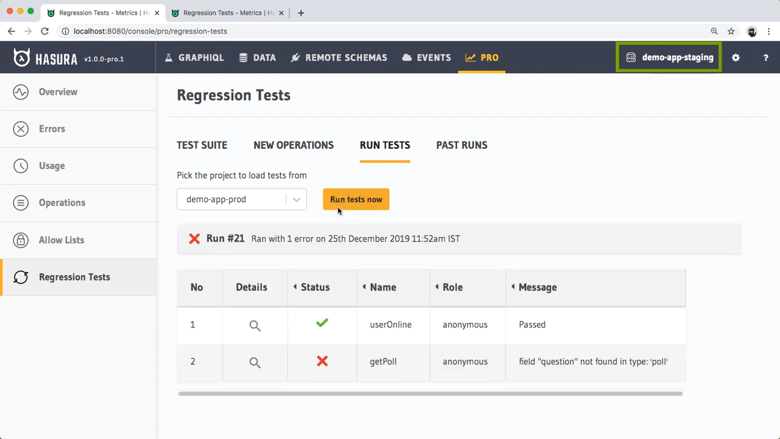
Task: Open demo-app-staging project selector
Action: [669, 57]
